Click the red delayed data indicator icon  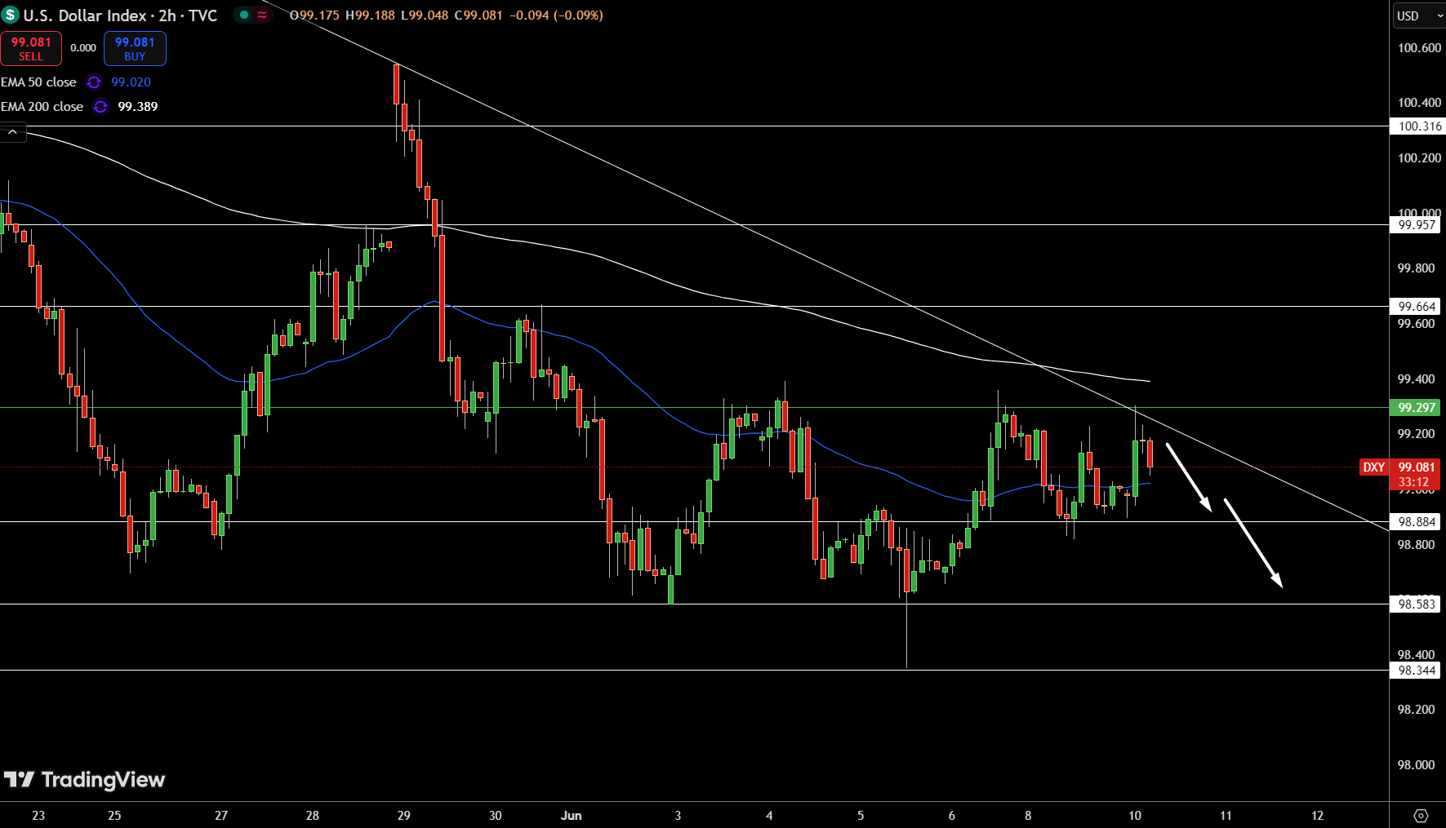coord(262,15)
